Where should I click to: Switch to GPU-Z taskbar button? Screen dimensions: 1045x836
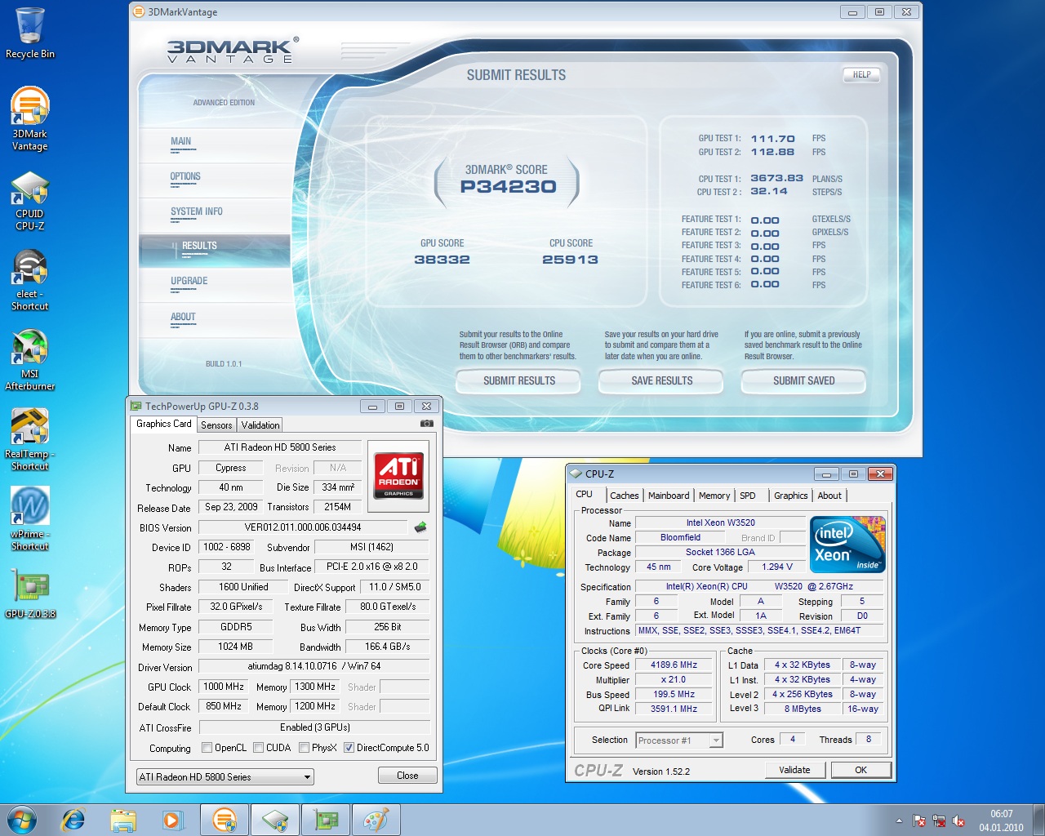click(x=326, y=820)
